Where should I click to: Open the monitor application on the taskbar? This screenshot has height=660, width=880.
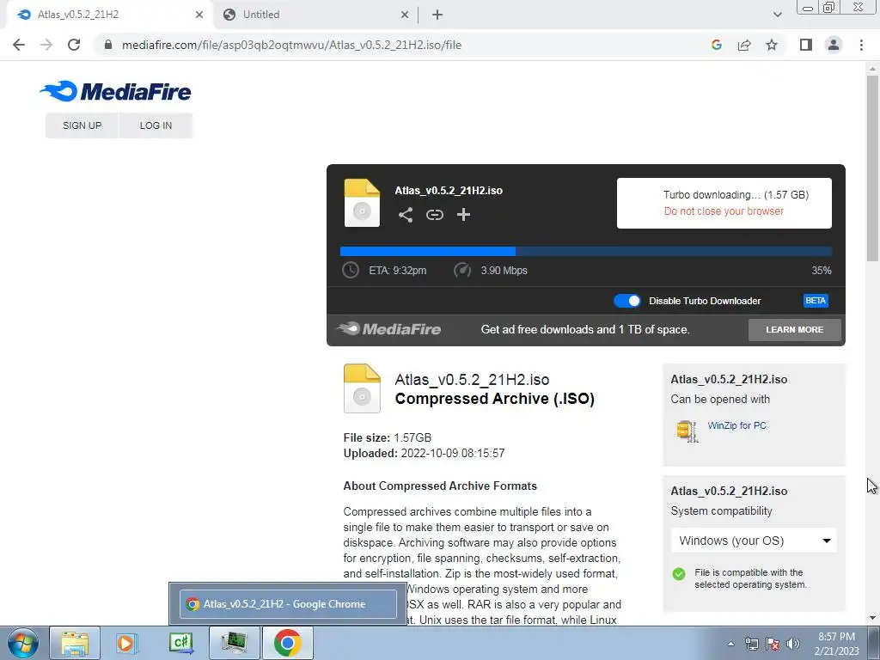coord(234,643)
